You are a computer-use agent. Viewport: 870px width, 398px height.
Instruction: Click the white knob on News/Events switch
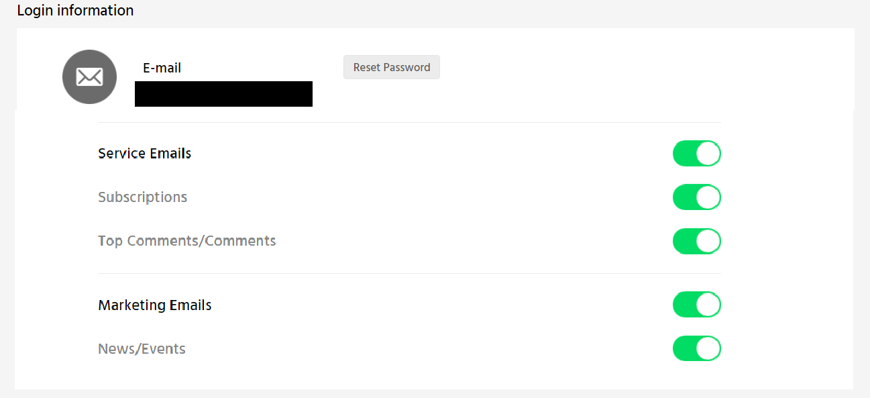708,349
